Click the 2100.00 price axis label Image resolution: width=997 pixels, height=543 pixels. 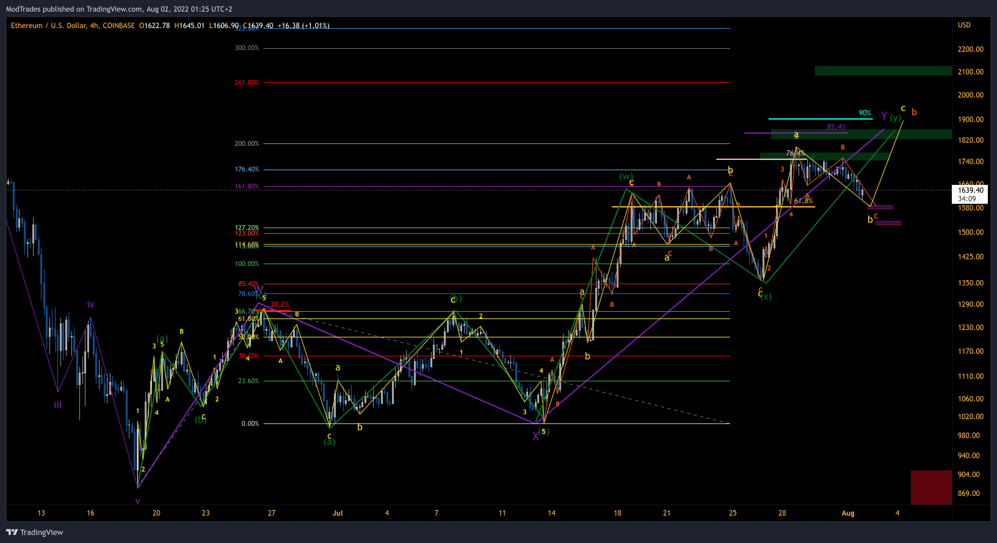click(x=971, y=72)
